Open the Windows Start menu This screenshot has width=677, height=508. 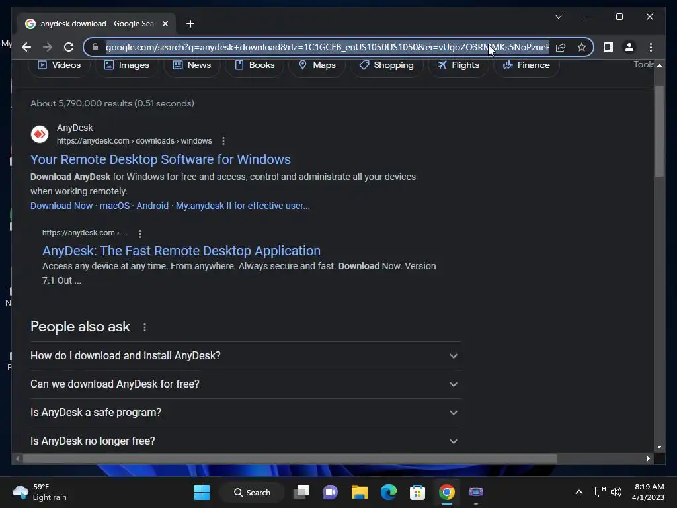pos(202,492)
